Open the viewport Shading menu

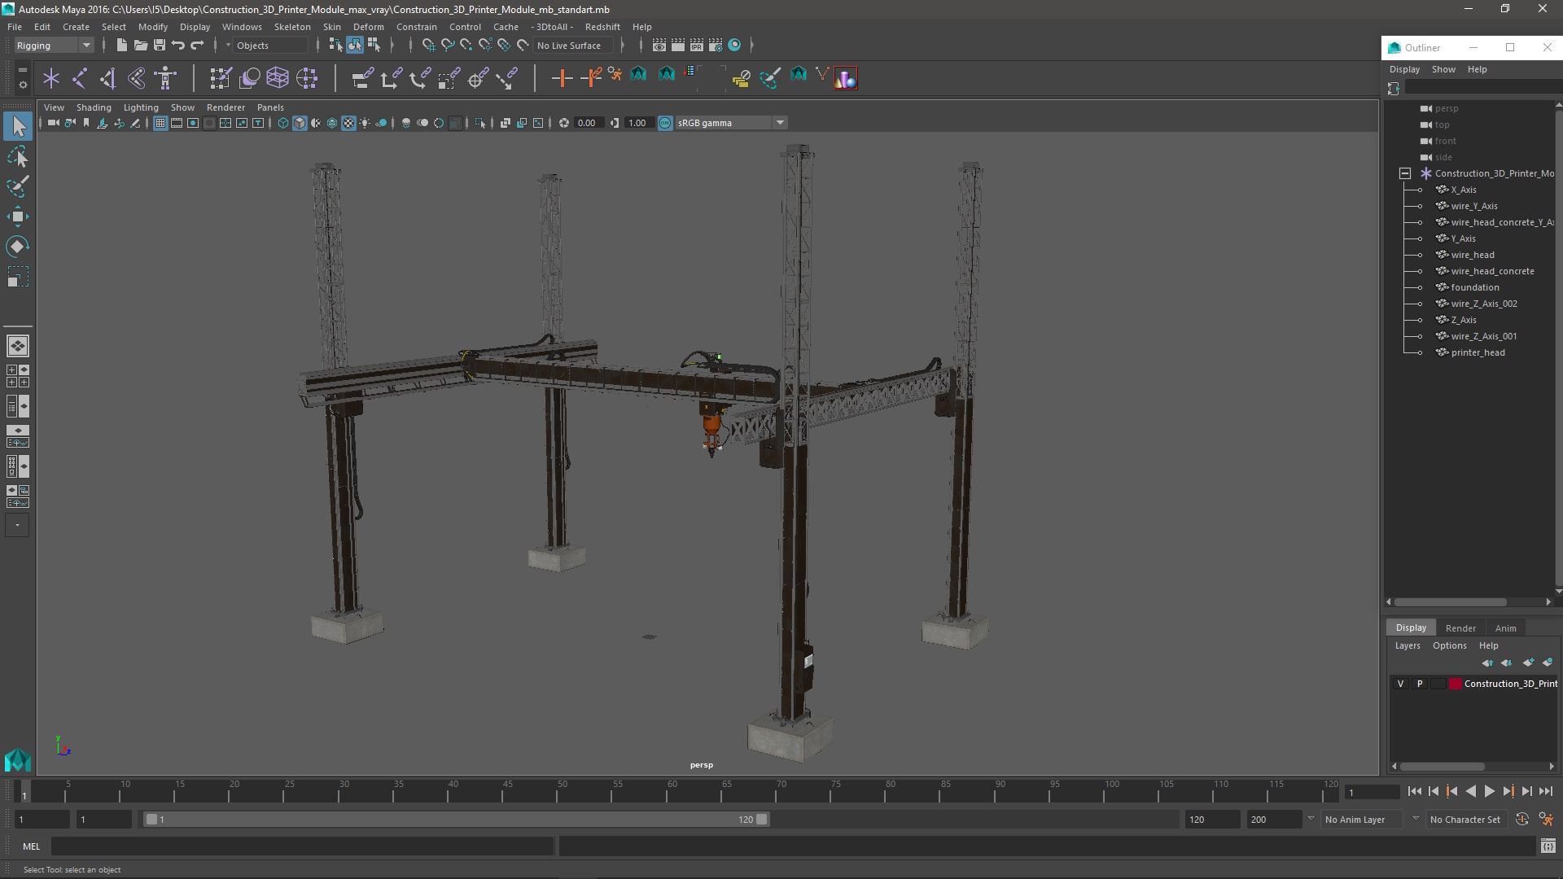94,107
